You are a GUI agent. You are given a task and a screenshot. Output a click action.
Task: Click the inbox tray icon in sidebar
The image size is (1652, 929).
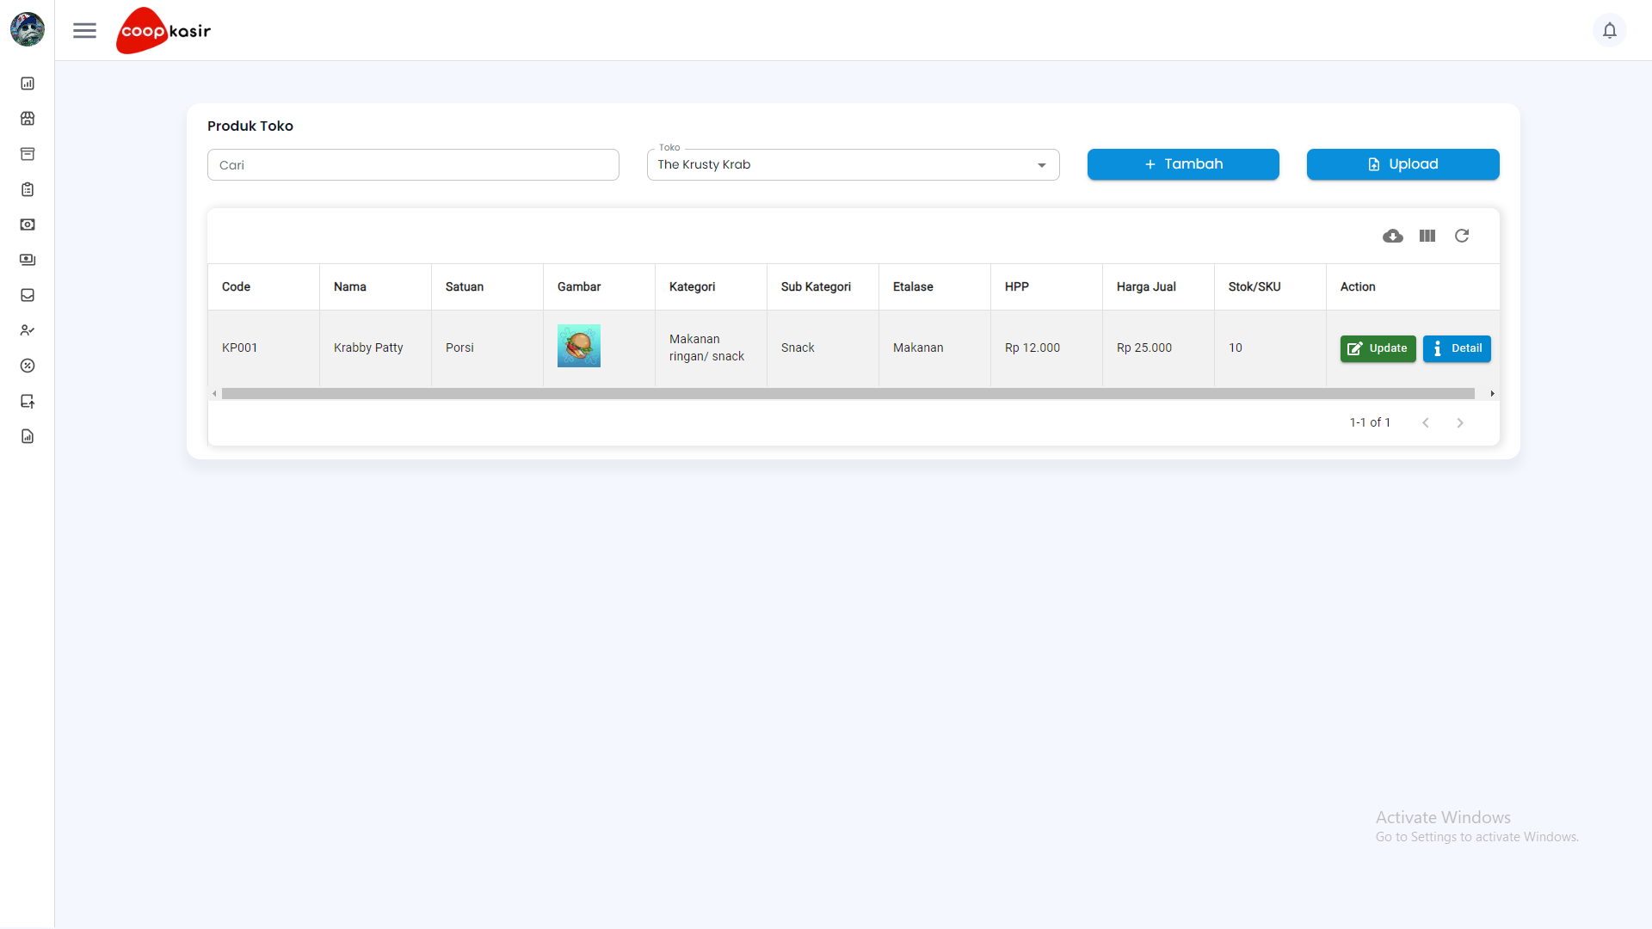coord(28,295)
